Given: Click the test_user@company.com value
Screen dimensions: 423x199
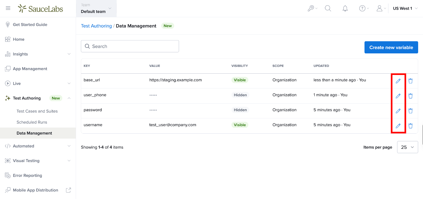Looking at the screenshot, I should tap(173, 125).
